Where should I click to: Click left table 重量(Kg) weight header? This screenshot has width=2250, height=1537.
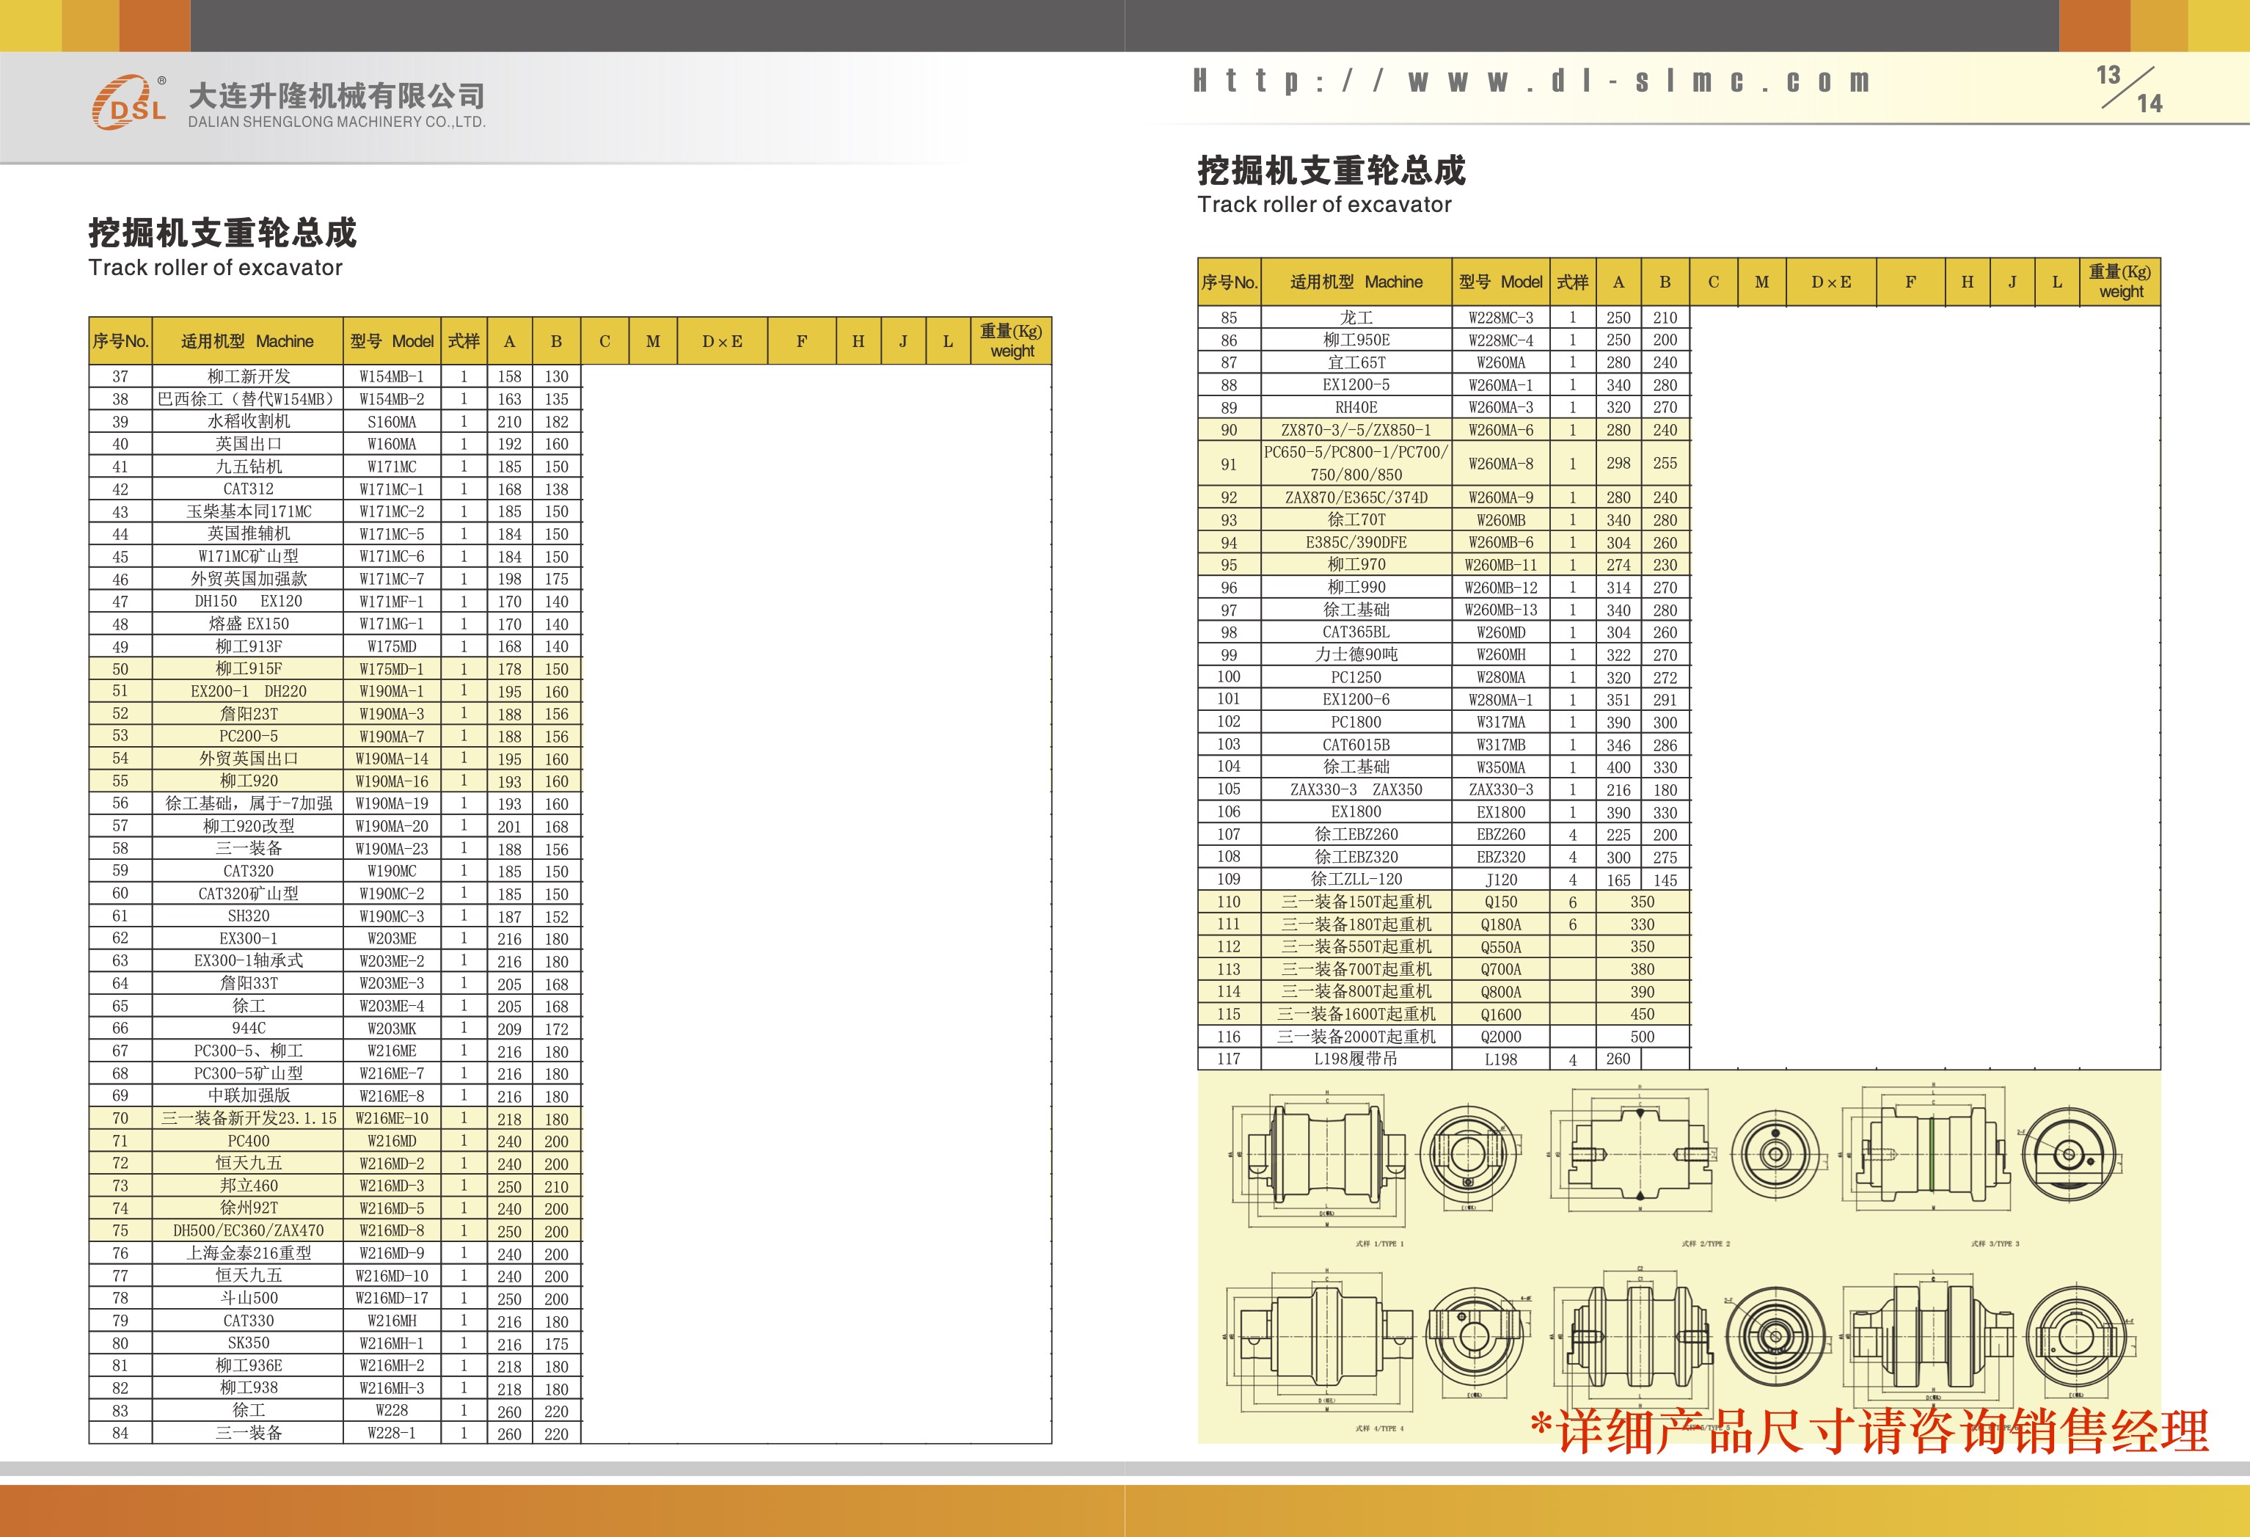(x=1011, y=341)
